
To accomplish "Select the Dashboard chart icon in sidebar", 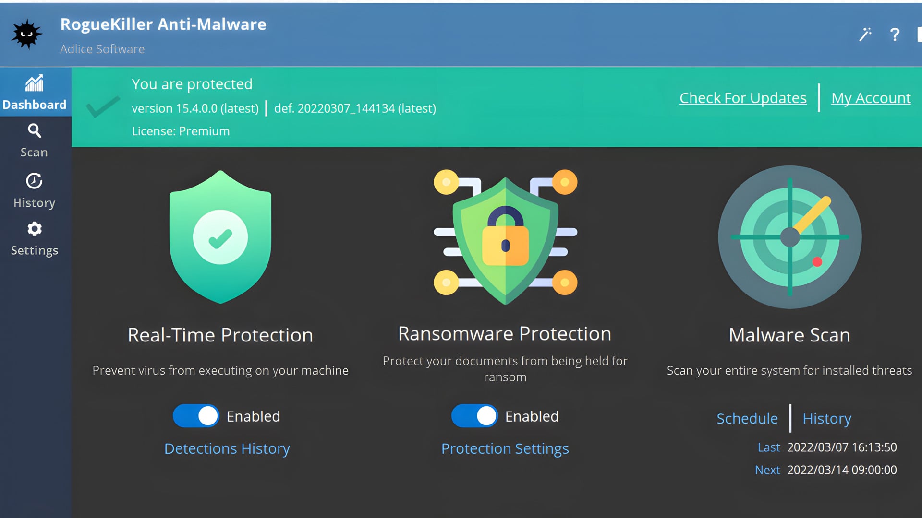I will click(x=34, y=83).
